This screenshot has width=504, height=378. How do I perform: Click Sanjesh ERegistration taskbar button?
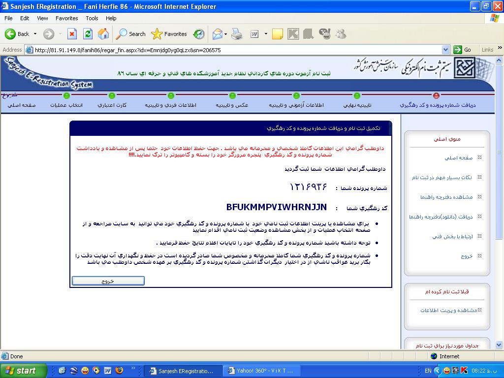(183, 371)
